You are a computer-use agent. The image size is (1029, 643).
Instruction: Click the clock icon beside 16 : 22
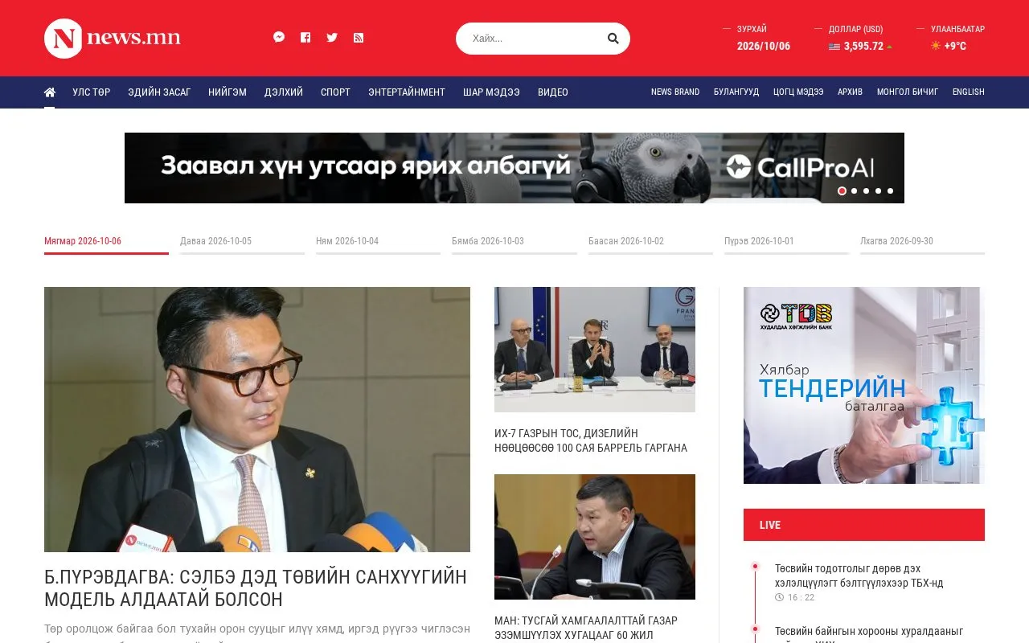(779, 597)
